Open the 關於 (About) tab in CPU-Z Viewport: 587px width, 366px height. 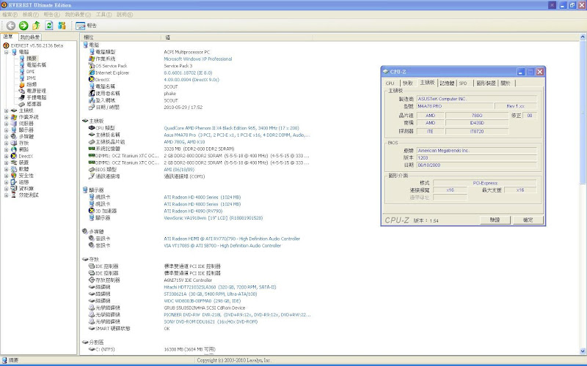tap(506, 83)
